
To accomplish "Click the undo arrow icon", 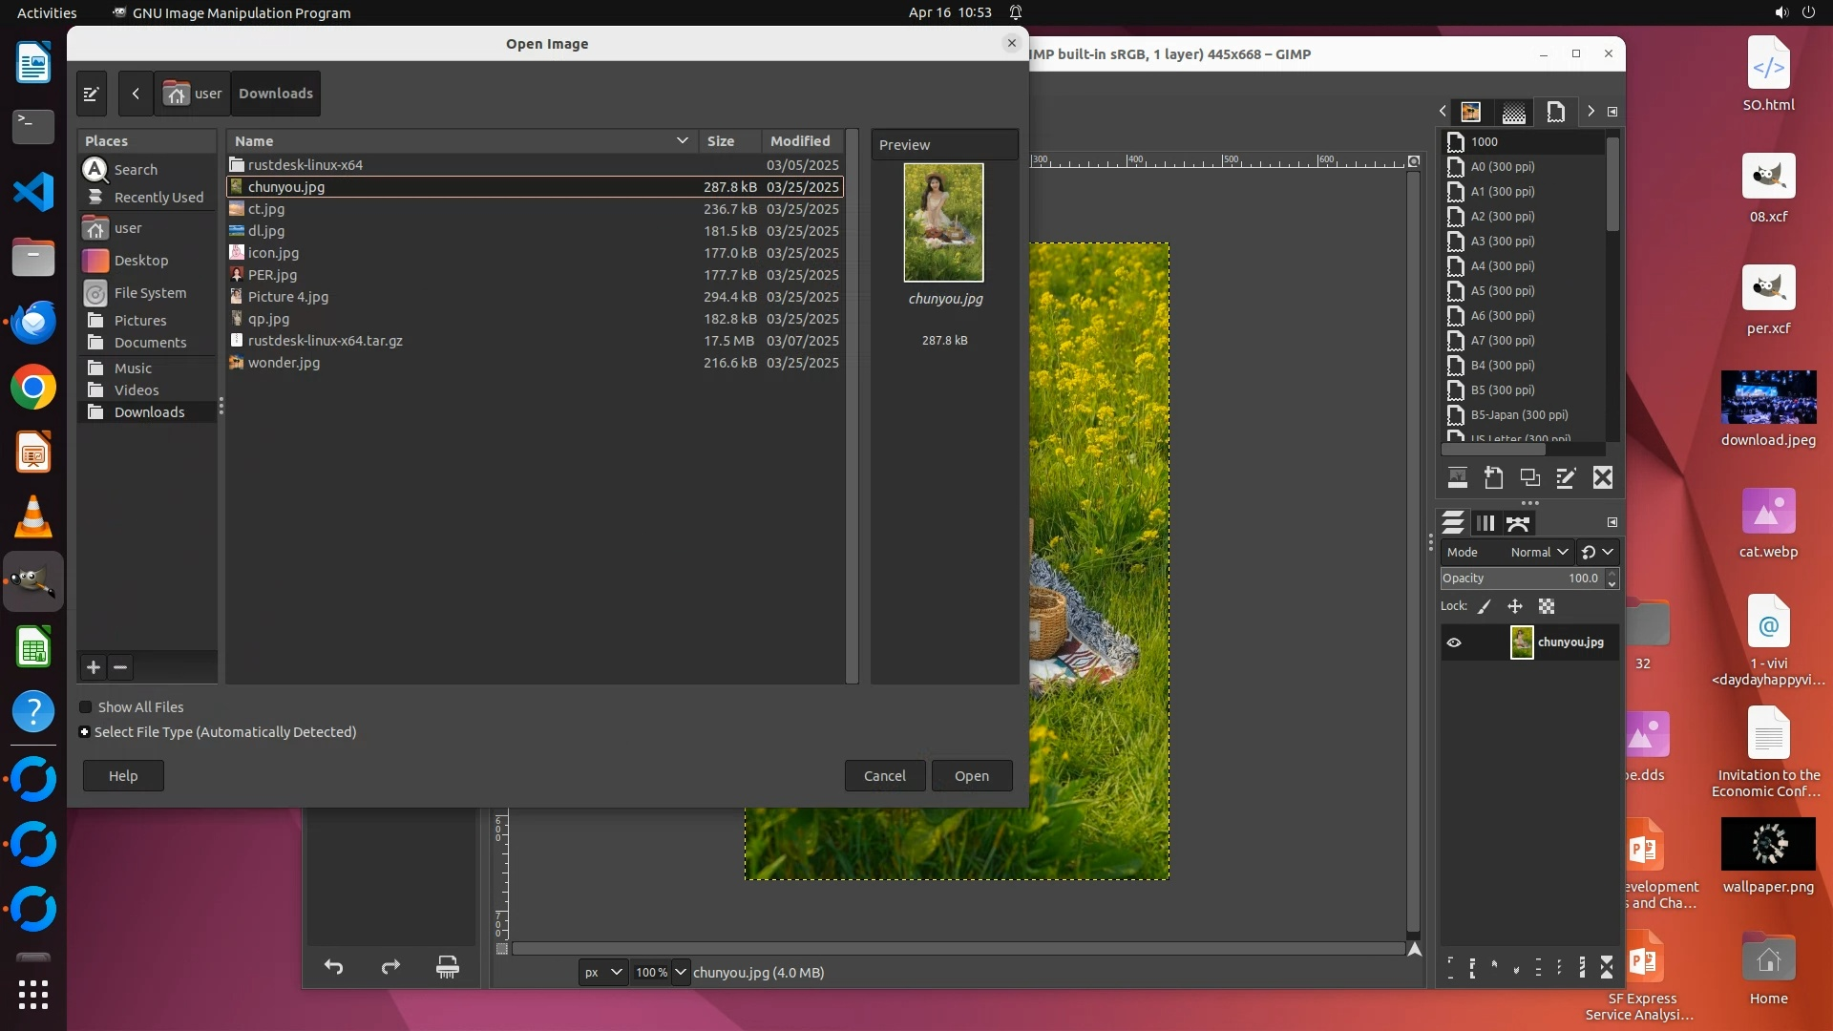I will [x=333, y=967].
